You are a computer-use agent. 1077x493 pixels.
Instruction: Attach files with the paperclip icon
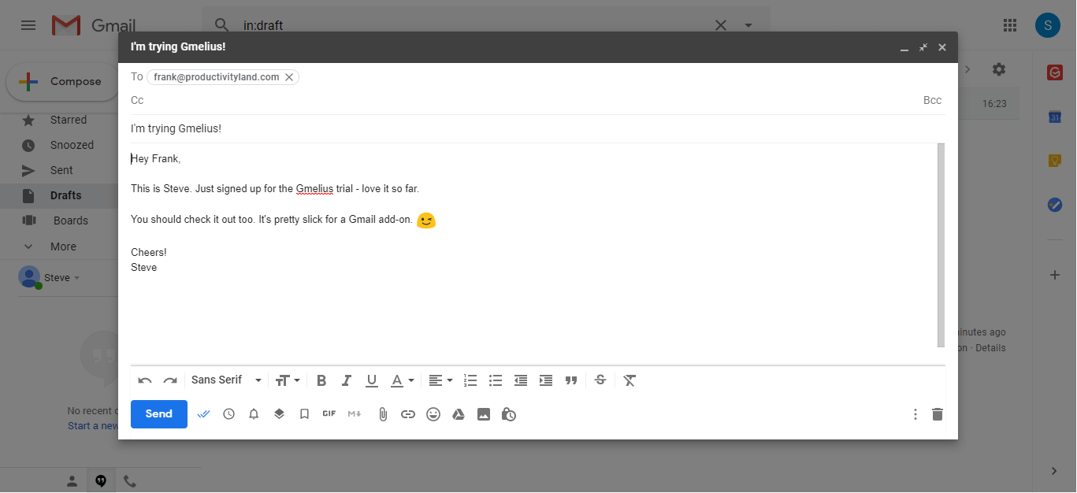coord(383,414)
